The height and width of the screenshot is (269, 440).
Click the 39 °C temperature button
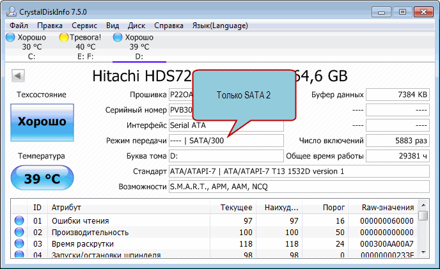[42, 178]
